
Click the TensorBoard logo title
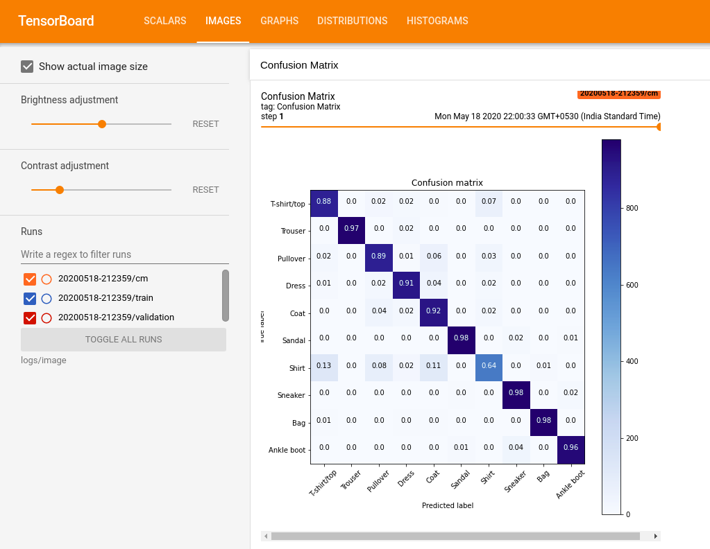coord(56,21)
